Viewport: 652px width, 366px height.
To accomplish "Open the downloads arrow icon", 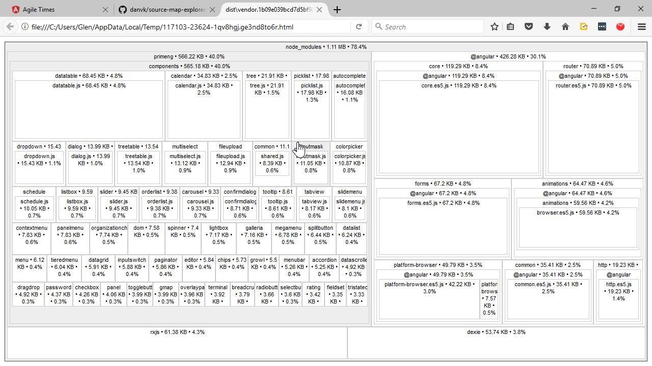I will coord(547,26).
